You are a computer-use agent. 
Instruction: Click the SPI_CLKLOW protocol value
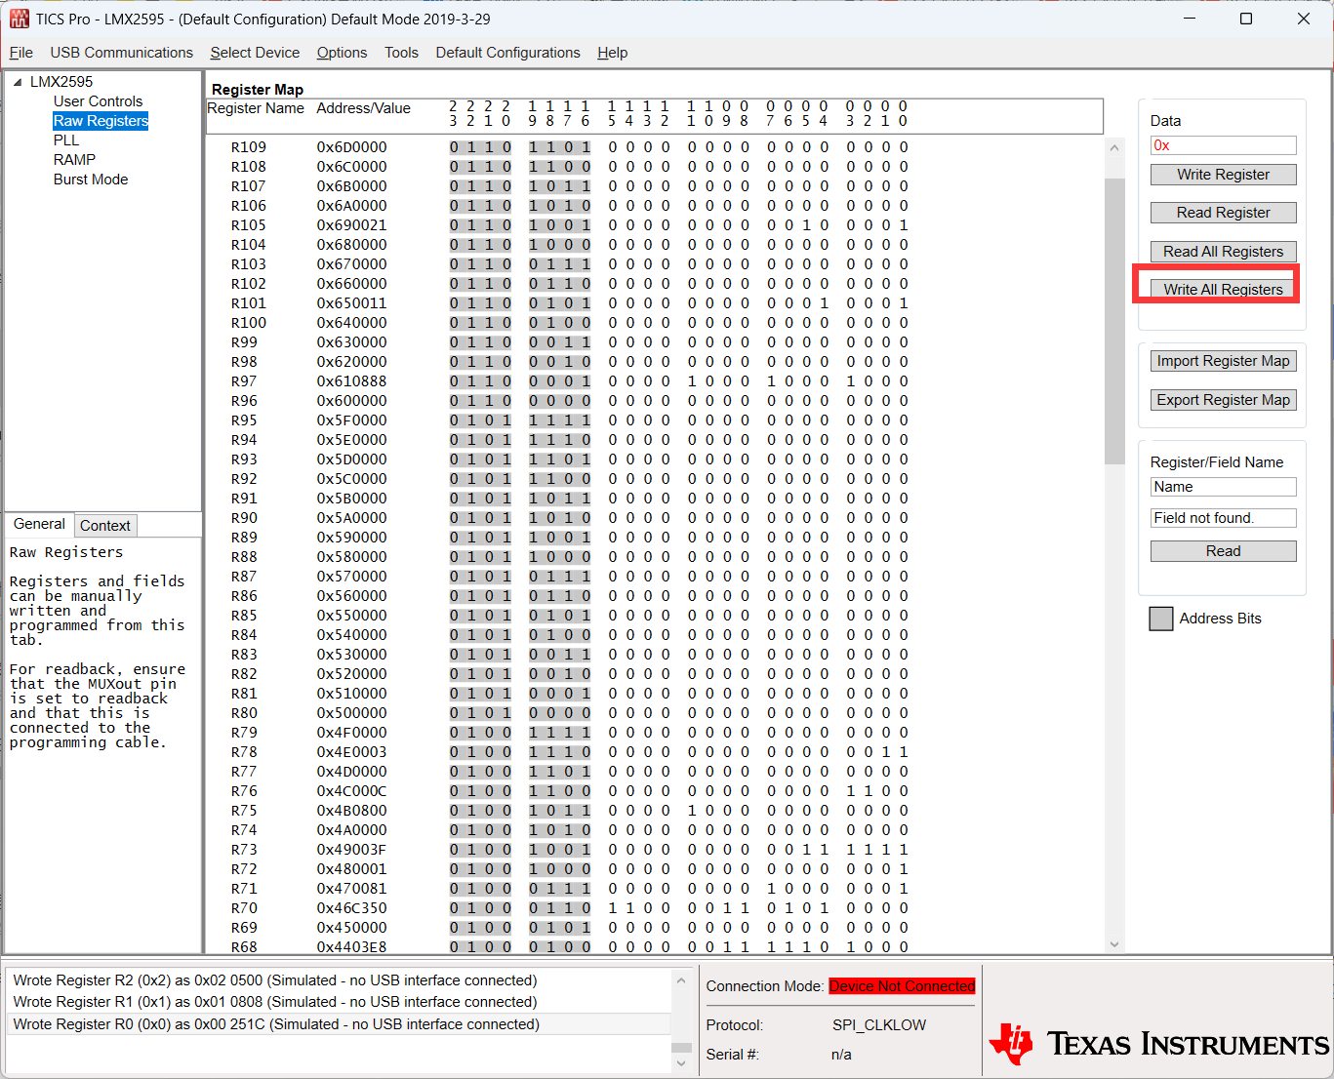coord(879,1025)
